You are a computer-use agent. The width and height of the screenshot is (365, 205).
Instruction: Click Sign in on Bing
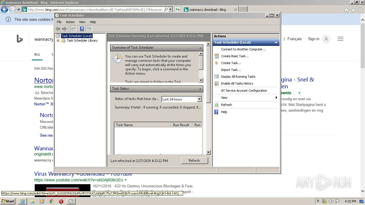pyautogui.click(x=313, y=39)
